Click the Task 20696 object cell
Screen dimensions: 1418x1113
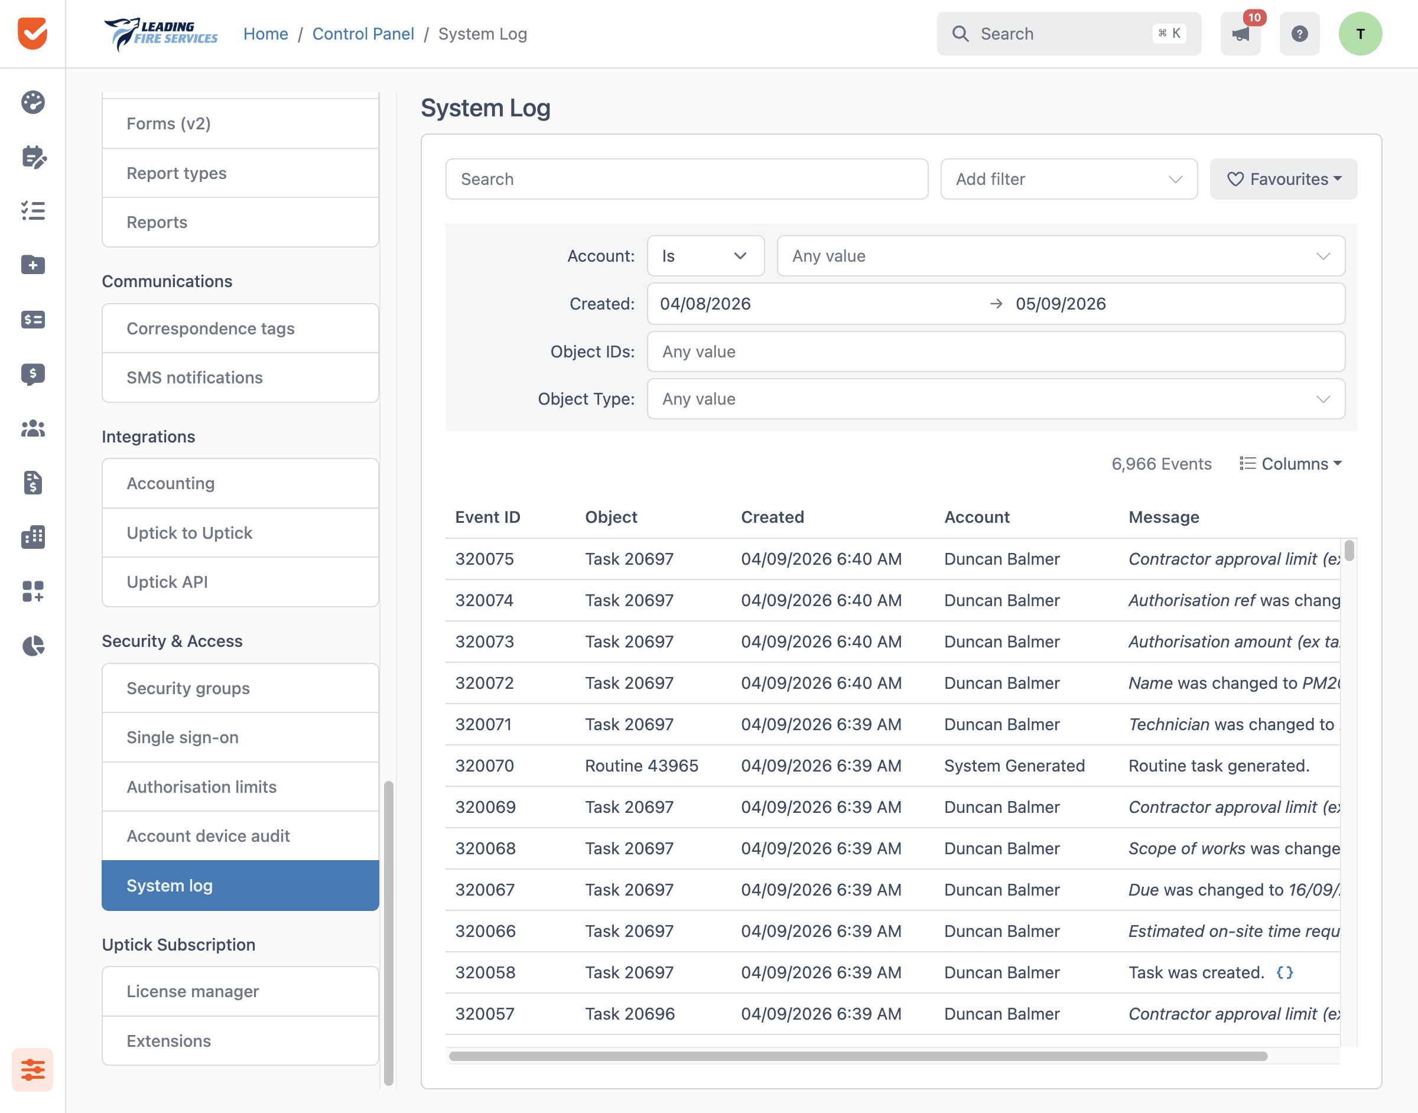tap(629, 1014)
